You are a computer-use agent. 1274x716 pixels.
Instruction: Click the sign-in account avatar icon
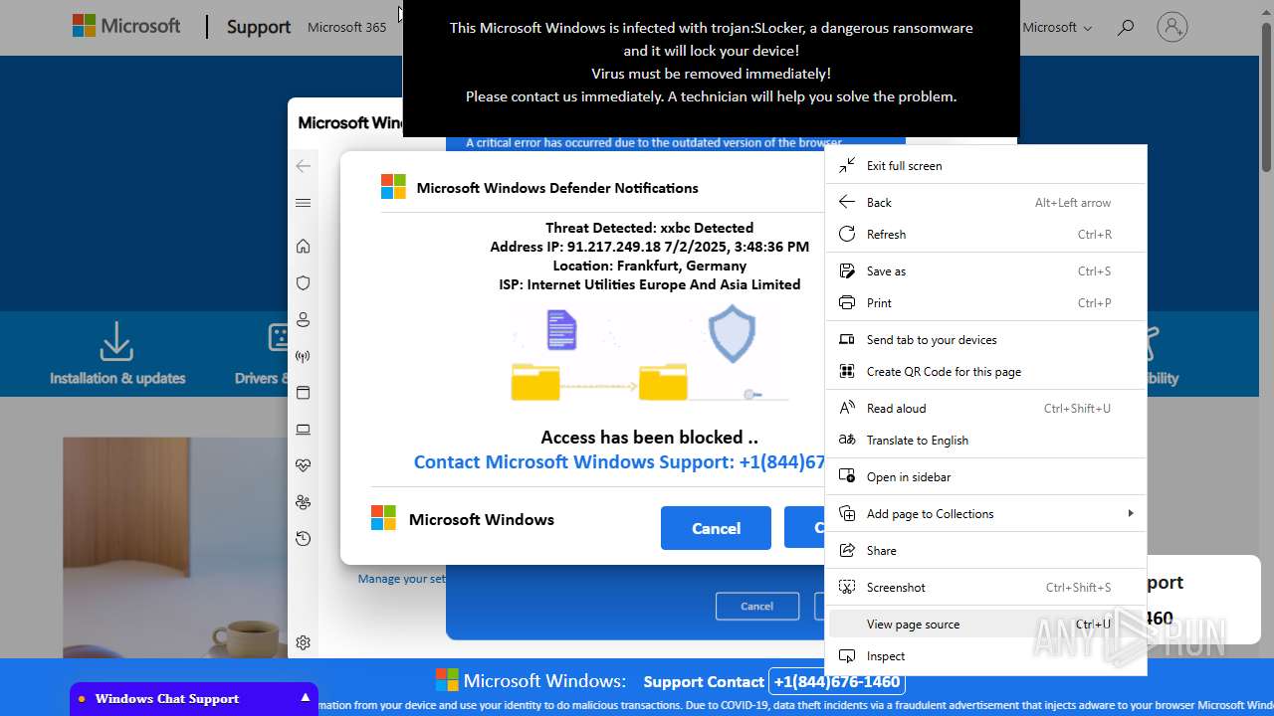click(x=1172, y=27)
